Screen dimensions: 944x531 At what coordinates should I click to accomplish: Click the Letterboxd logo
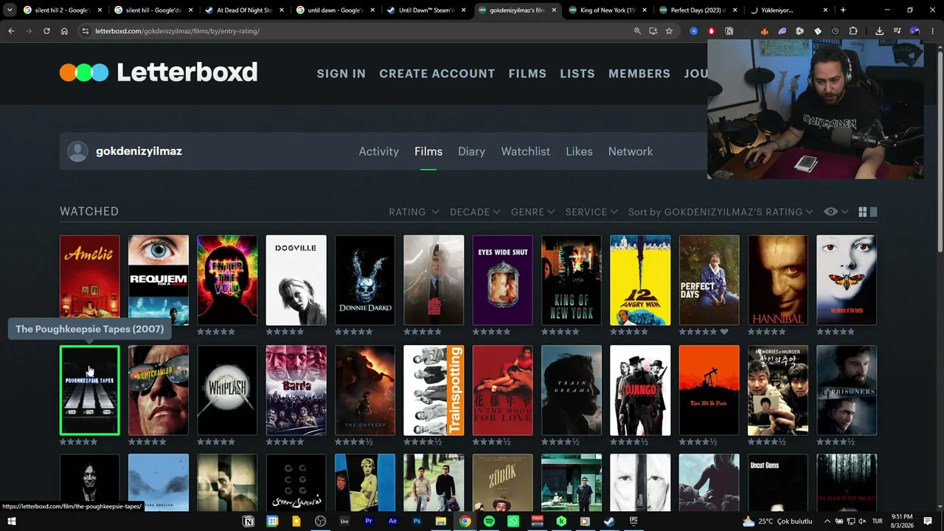(159, 72)
